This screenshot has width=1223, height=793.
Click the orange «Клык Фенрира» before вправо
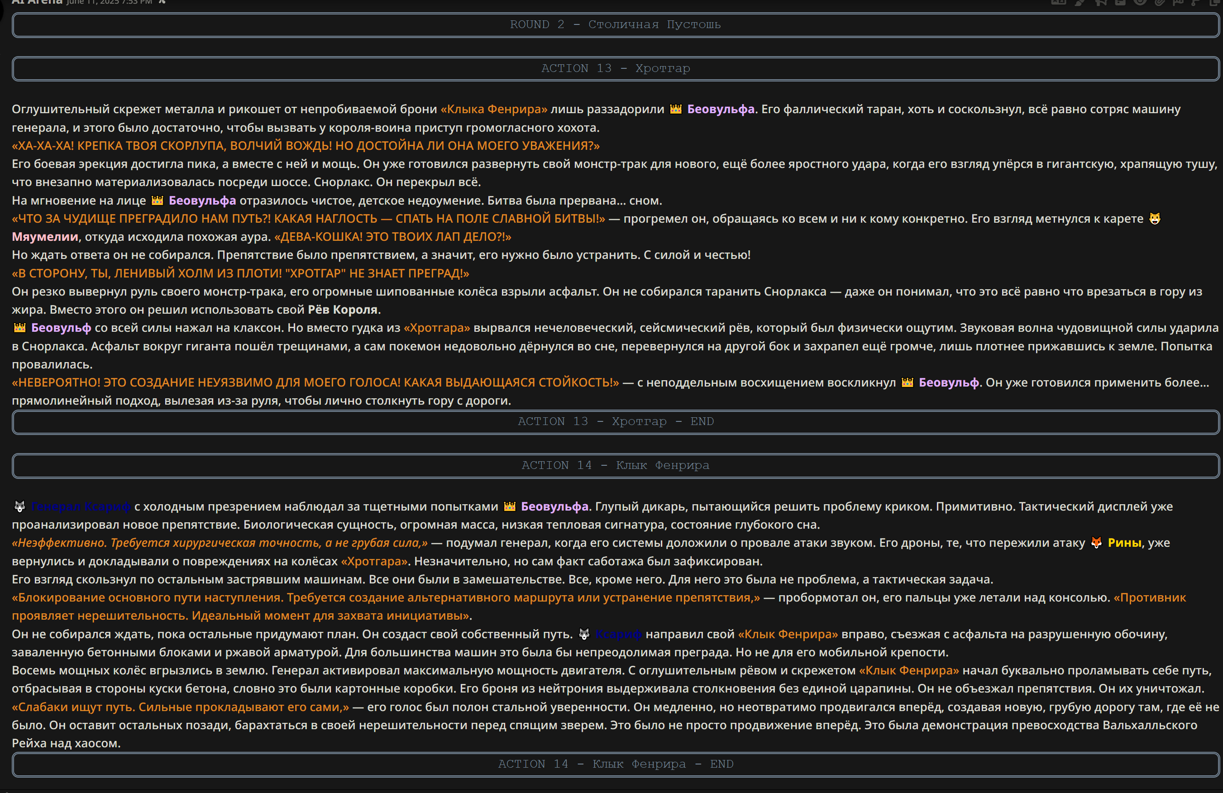coord(788,634)
